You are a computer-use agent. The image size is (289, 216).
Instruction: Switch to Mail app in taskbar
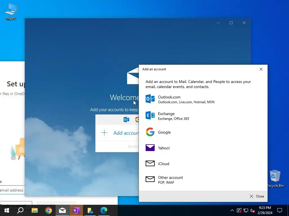(62, 210)
